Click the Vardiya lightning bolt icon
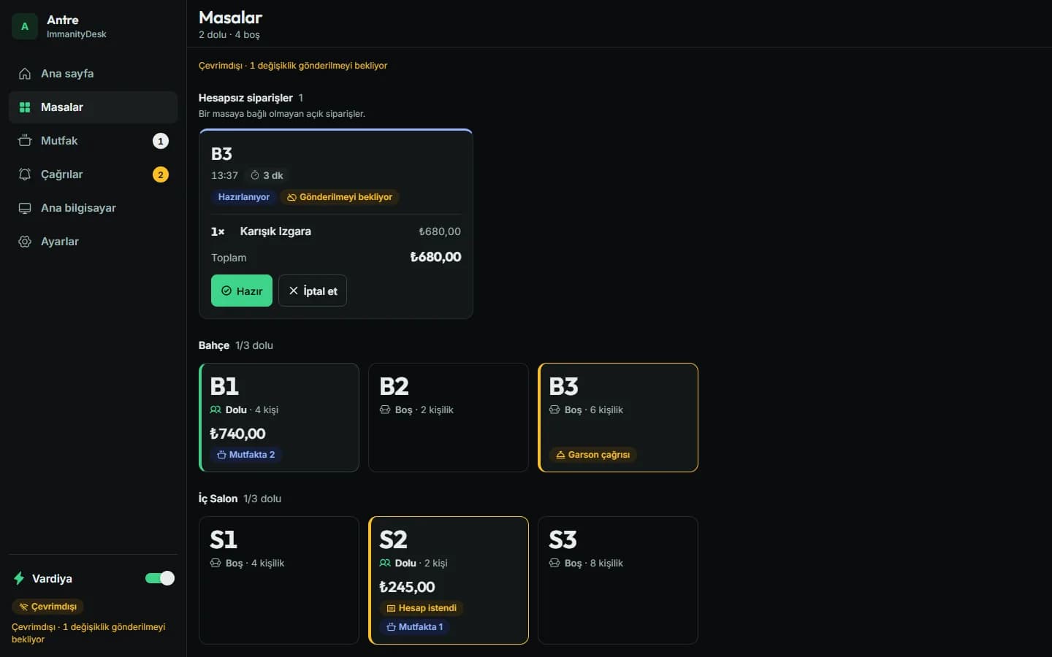Viewport: 1052px width, 657px height. click(x=19, y=578)
